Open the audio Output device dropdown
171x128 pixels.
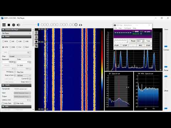coord(22,96)
